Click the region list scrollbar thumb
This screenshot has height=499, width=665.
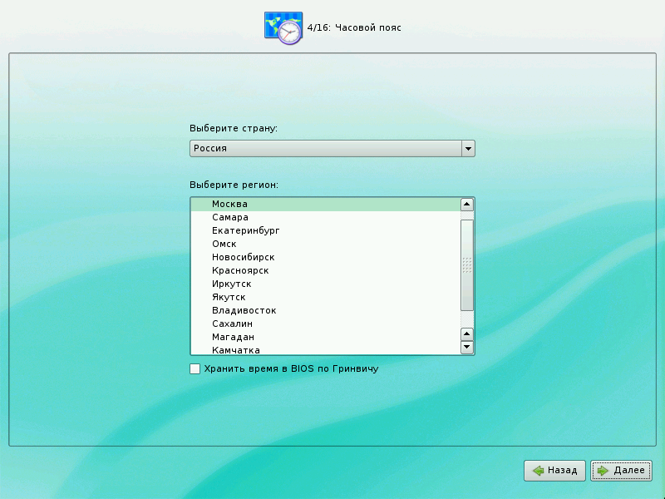coord(467,264)
